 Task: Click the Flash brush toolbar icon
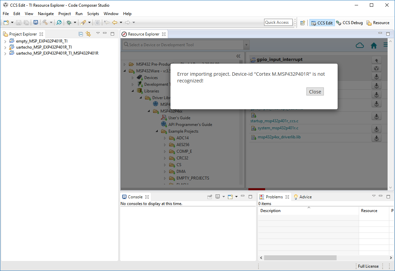[x=83, y=23]
